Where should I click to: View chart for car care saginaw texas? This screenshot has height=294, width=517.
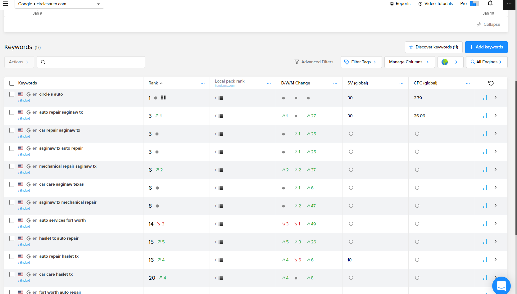tap(485, 188)
